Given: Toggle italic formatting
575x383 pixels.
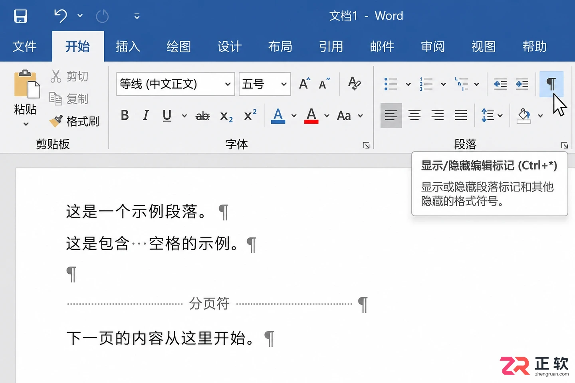Looking at the screenshot, I should [146, 115].
